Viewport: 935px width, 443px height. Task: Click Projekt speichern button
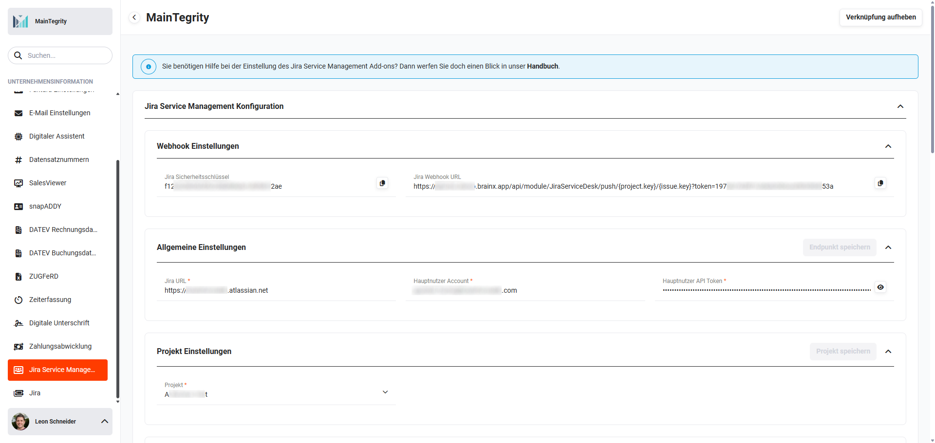[843, 351]
